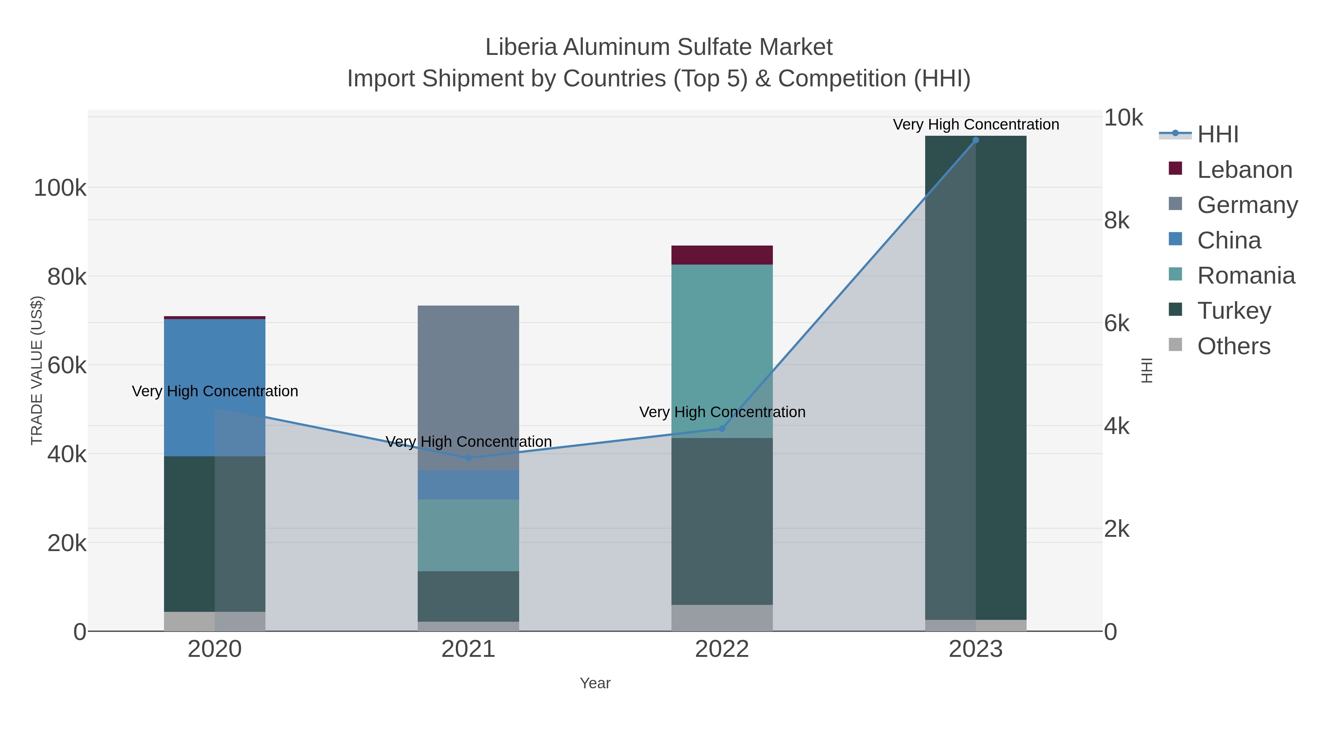Click the 2021 x-axis label
The height and width of the screenshot is (741, 1318).
click(468, 650)
